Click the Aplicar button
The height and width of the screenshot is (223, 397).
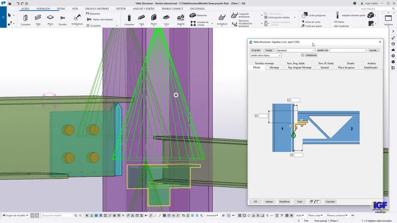(x=269, y=202)
